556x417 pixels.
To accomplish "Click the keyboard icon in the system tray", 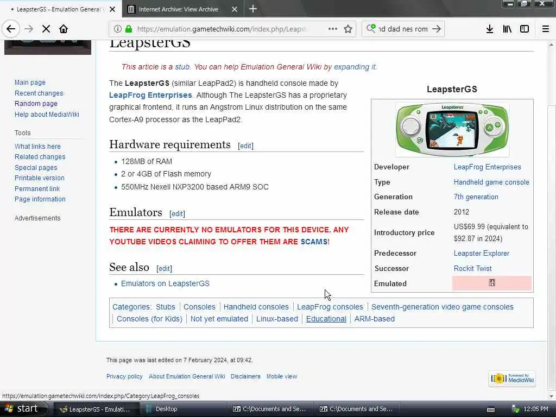I will 491,409.
